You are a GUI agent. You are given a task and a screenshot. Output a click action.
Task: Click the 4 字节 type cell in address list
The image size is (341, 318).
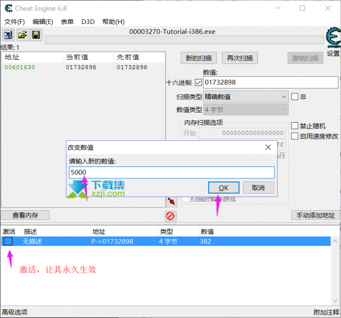(x=168, y=242)
